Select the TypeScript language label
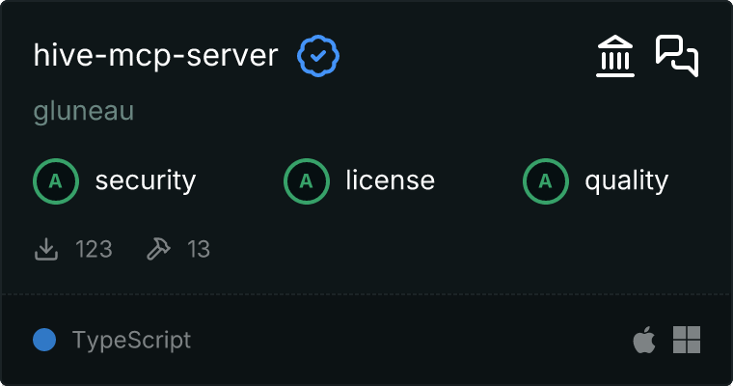Image resolution: width=733 pixels, height=386 pixels. click(x=131, y=340)
